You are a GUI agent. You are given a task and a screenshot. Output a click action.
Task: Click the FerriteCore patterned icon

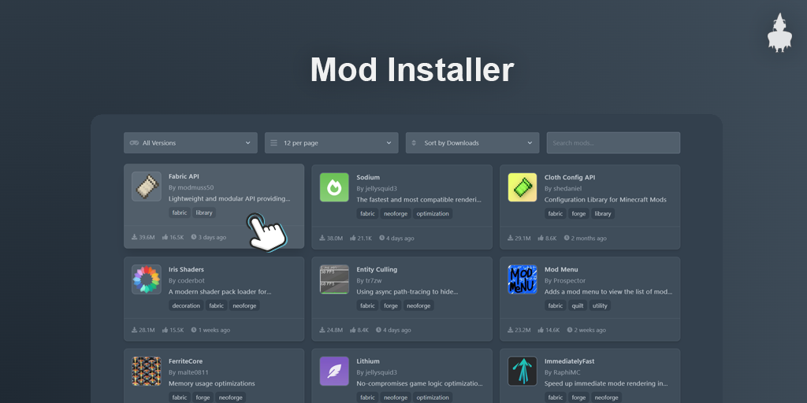(x=147, y=372)
